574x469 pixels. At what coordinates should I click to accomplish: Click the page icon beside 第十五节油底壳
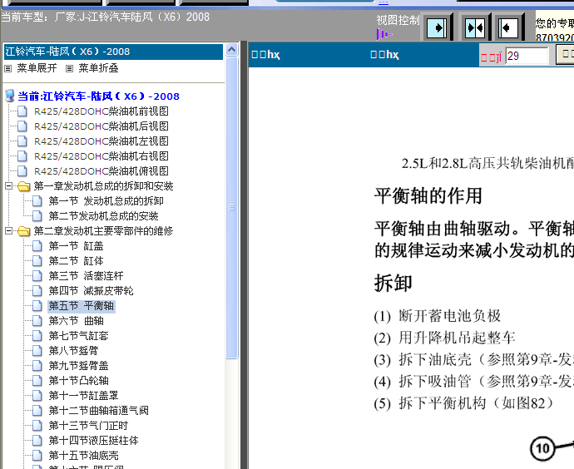coord(37,457)
